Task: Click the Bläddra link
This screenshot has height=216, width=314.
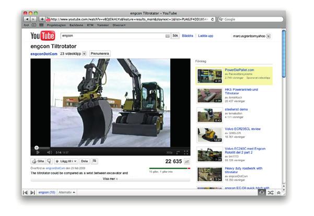Action: coord(188,36)
